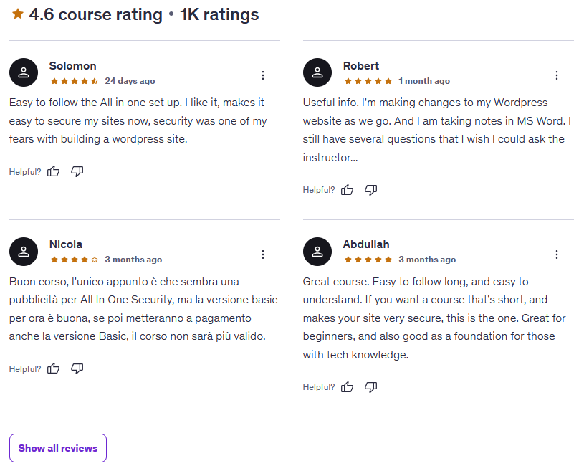This screenshot has height=471, width=584.
Task: Click Abdullah's user avatar
Action: tap(317, 252)
